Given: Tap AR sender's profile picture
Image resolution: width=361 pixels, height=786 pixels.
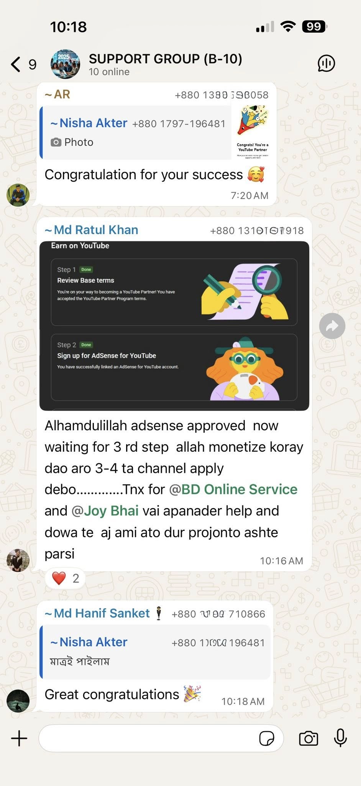Looking at the screenshot, I should coord(18,195).
